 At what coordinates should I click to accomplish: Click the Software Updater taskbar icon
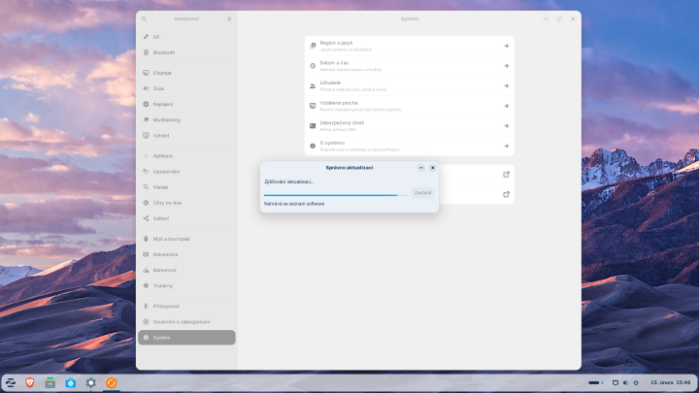pyautogui.click(x=111, y=382)
